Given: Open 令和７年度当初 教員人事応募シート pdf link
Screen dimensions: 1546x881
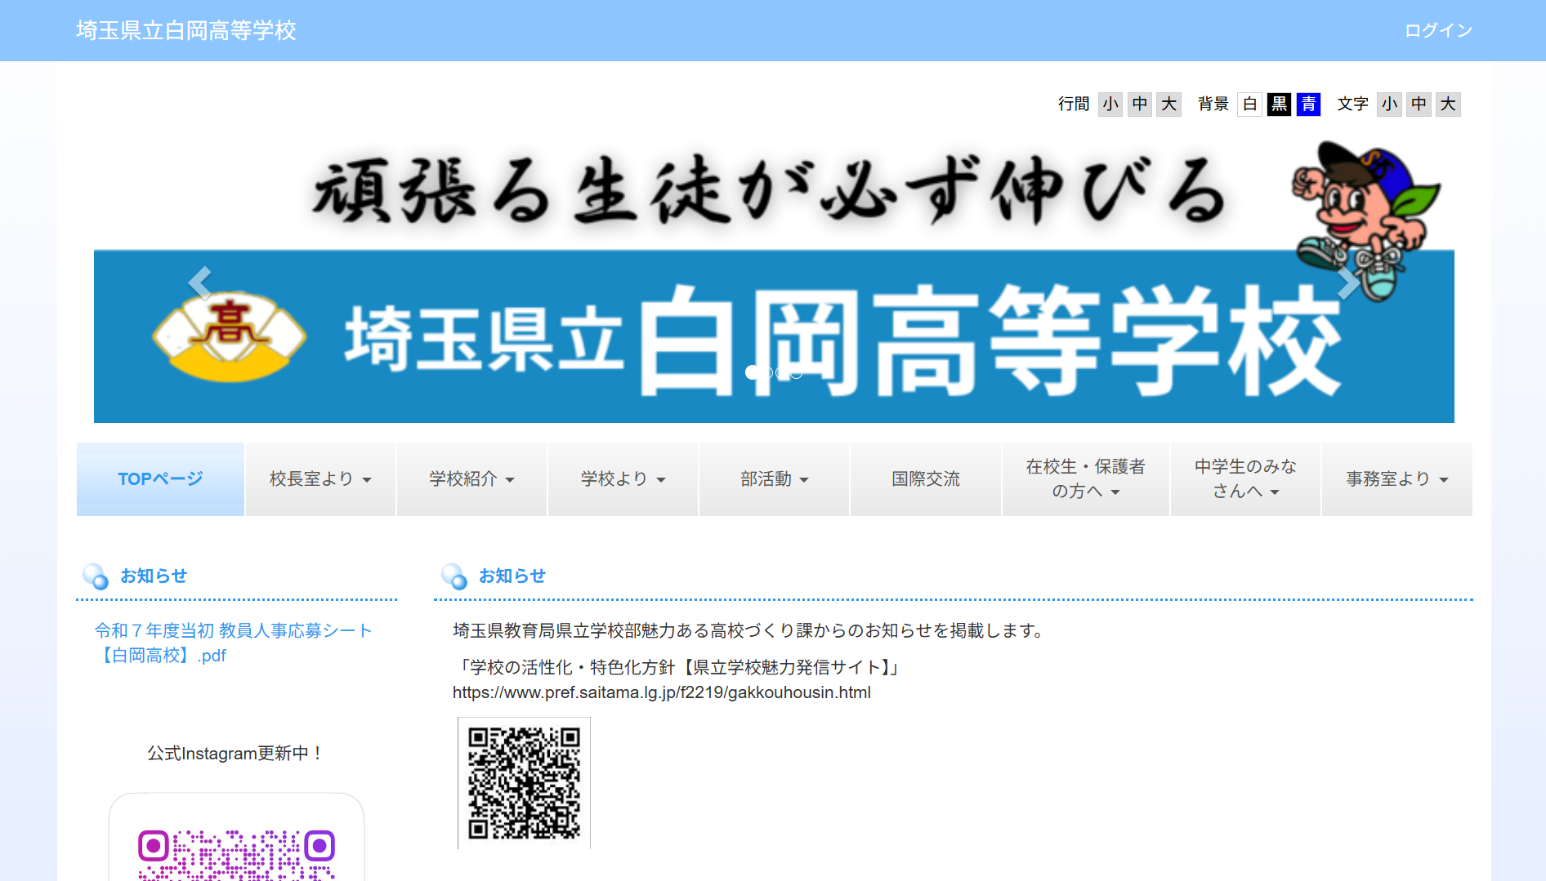Looking at the screenshot, I should click(233, 643).
